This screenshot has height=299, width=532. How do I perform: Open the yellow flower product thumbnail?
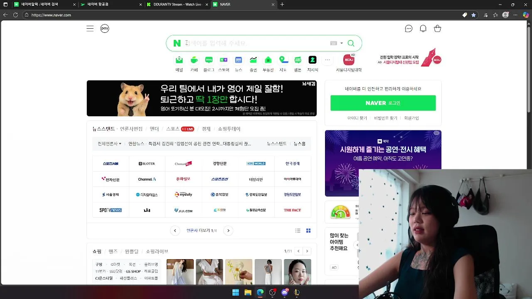(239, 272)
